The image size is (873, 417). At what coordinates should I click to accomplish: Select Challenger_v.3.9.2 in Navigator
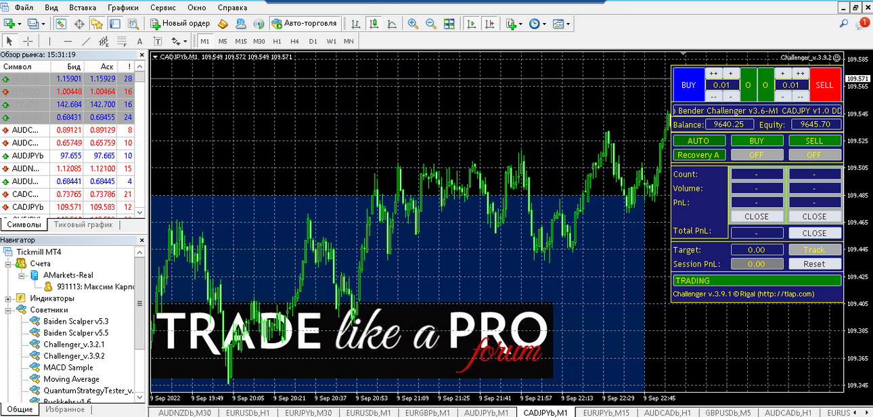(x=74, y=355)
